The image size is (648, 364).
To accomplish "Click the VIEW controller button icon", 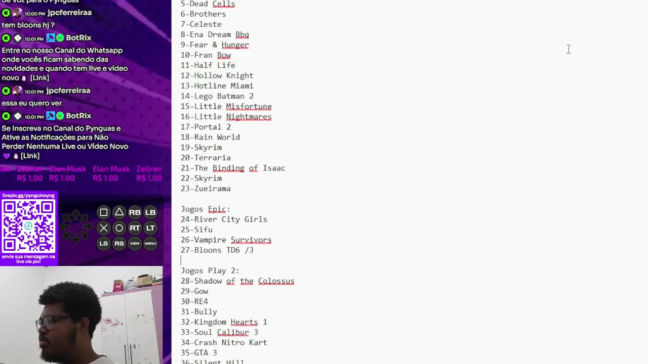I will point(135,243).
